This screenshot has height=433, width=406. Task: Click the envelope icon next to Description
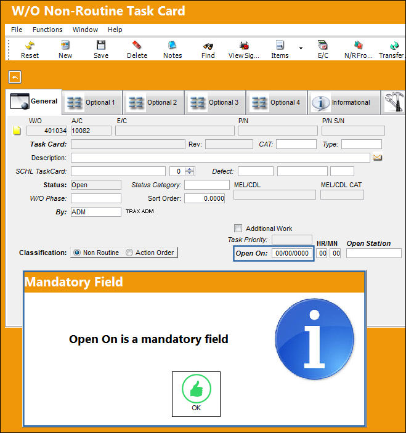point(377,158)
